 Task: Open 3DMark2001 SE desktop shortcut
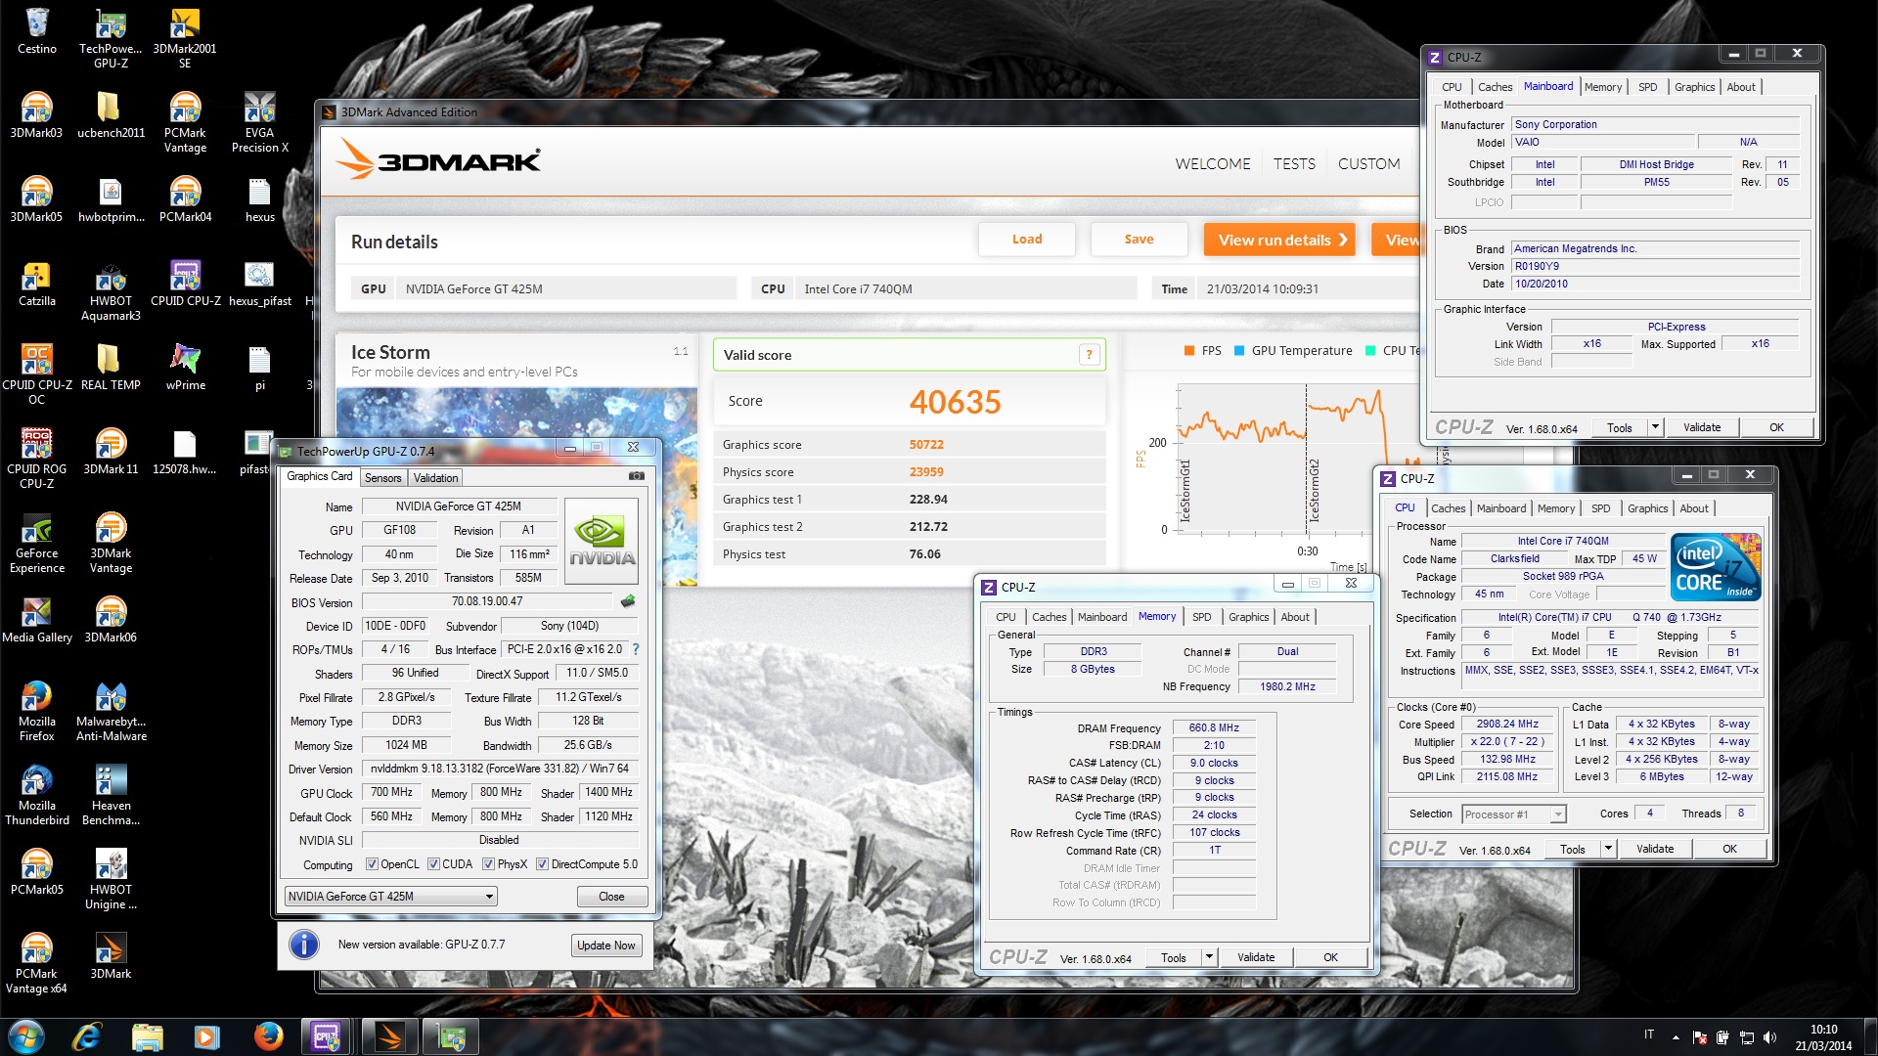[185, 39]
